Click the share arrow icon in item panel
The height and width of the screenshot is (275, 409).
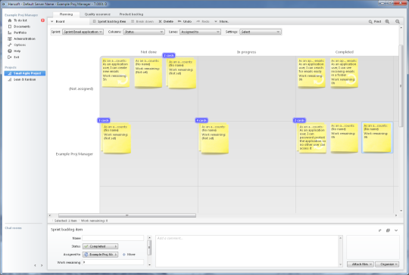pos(380,230)
